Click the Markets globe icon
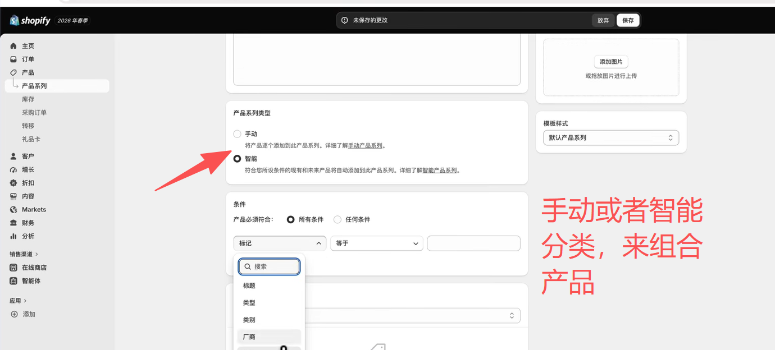This screenshot has height=350, width=775. [x=13, y=209]
